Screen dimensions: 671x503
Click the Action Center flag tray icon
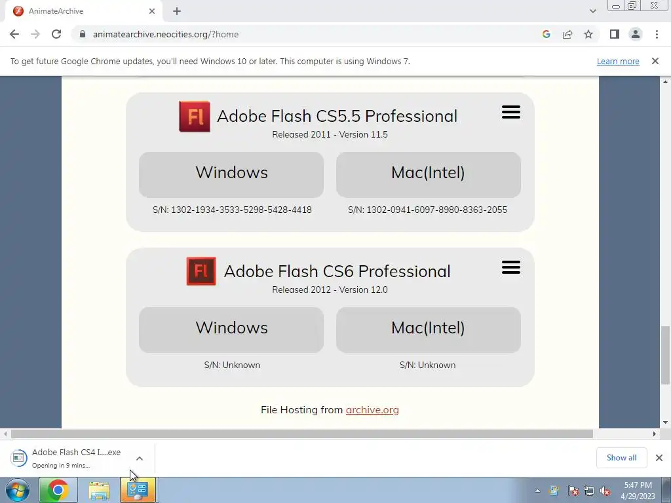pos(573,490)
